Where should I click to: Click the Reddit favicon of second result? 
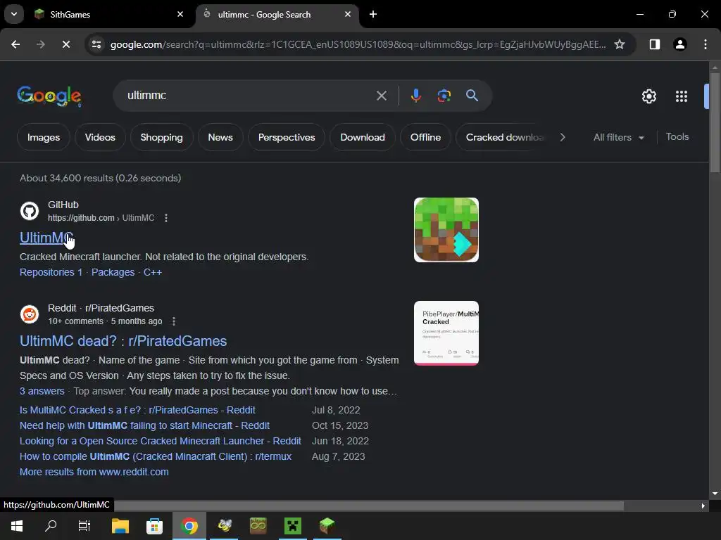coord(30,314)
